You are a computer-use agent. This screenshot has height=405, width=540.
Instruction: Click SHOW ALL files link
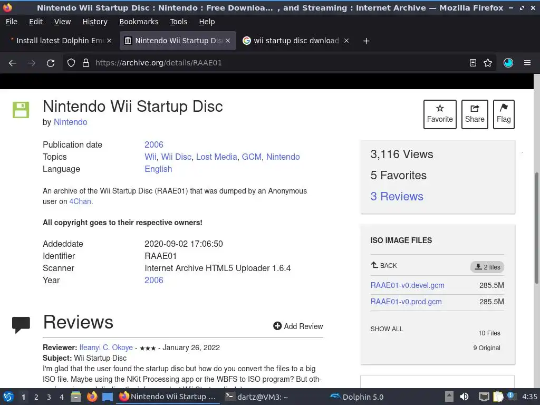(387, 329)
